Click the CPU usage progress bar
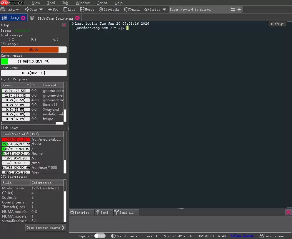292x239 pixels. click(x=34, y=50)
